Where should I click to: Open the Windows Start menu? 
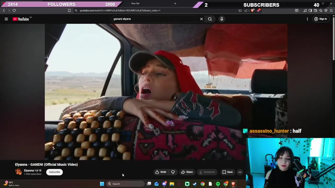click(102, 184)
